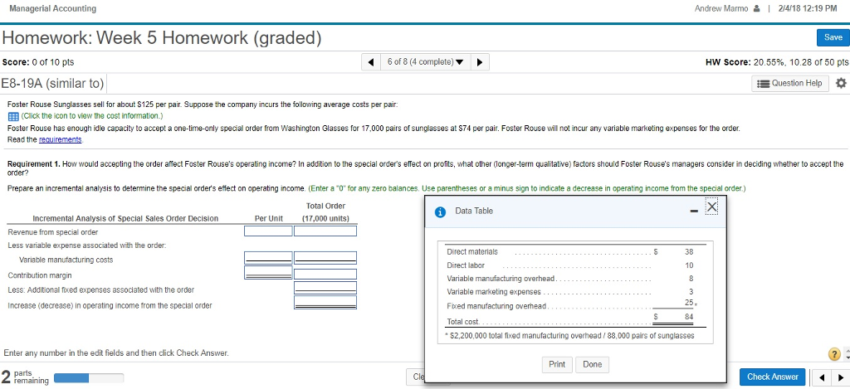Click the user profile icon beside Andrew Marmo
Image resolution: width=850 pixels, height=389 pixels.
pos(755,8)
